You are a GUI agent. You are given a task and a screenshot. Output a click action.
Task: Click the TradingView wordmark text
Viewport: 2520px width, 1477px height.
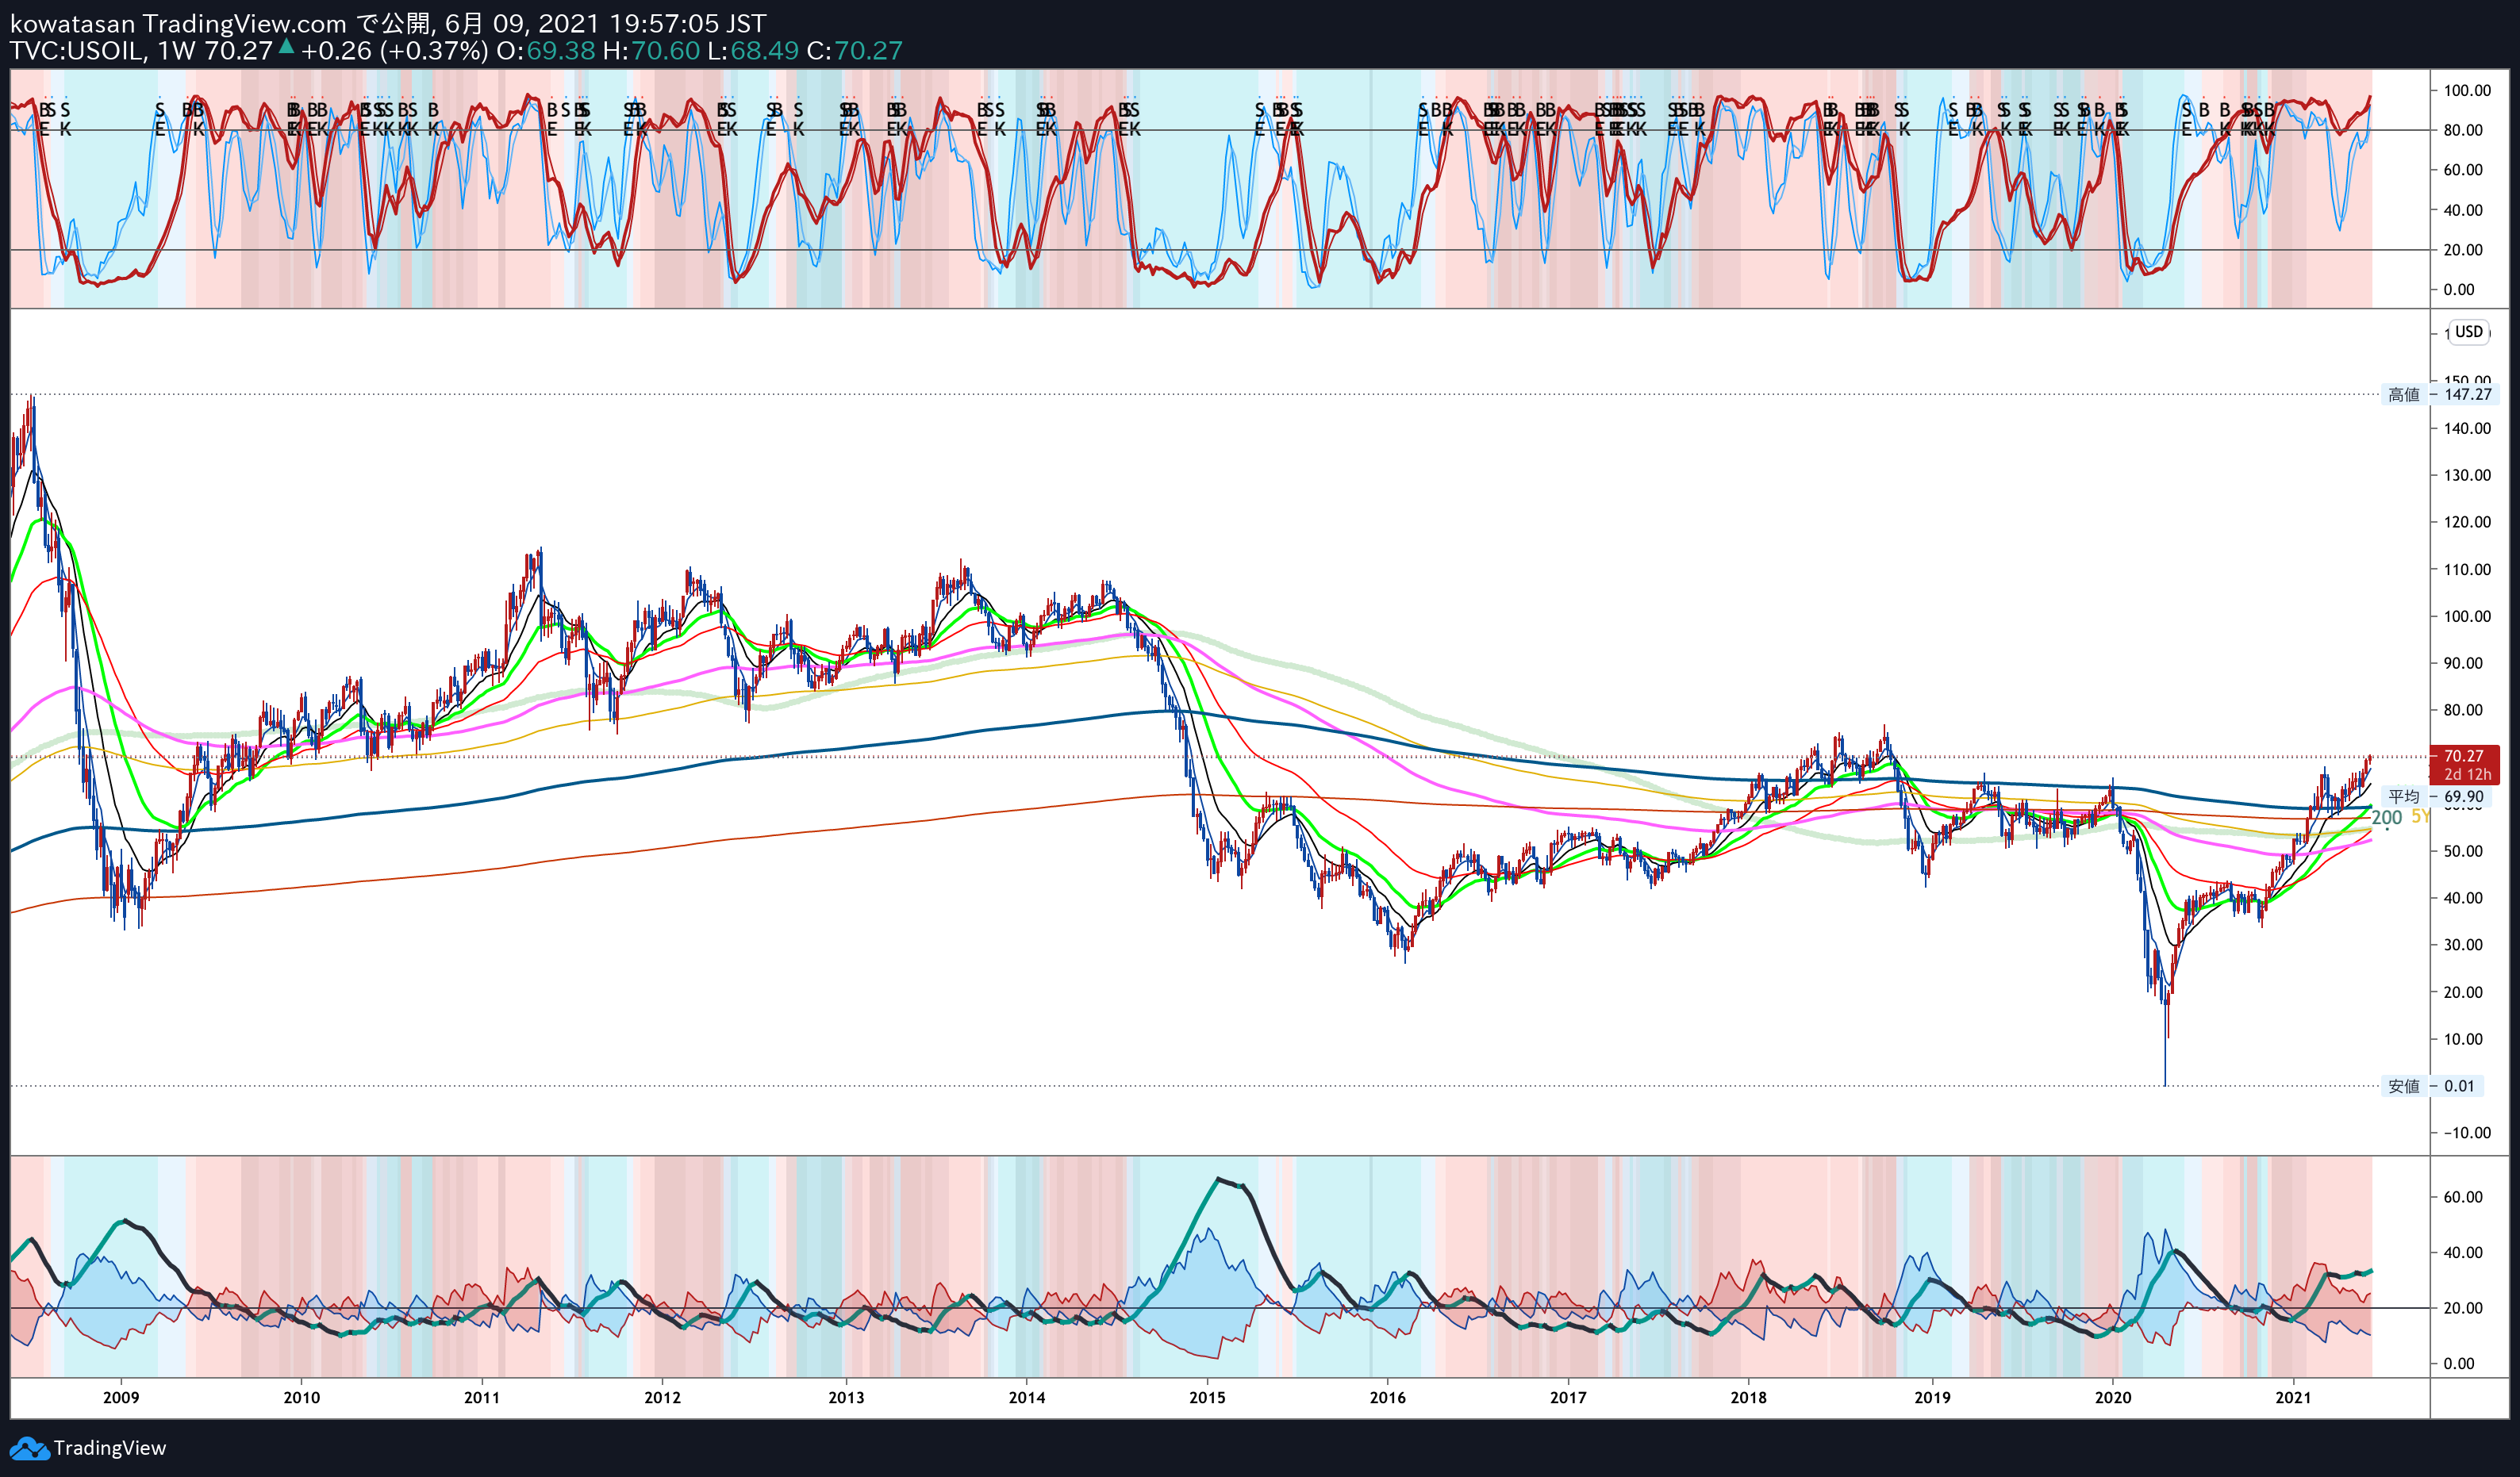point(110,1448)
